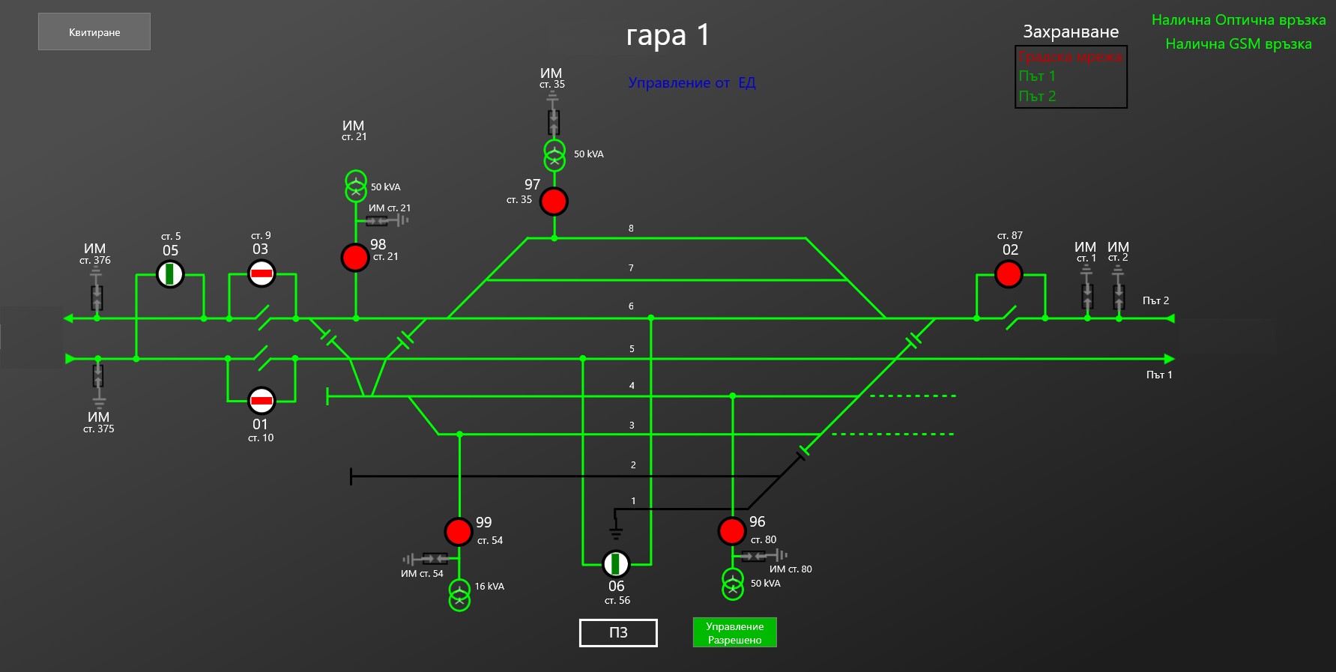Select Път 2 in Захранване list
Screen dimensions: 1336x672
tap(1037, 97)
